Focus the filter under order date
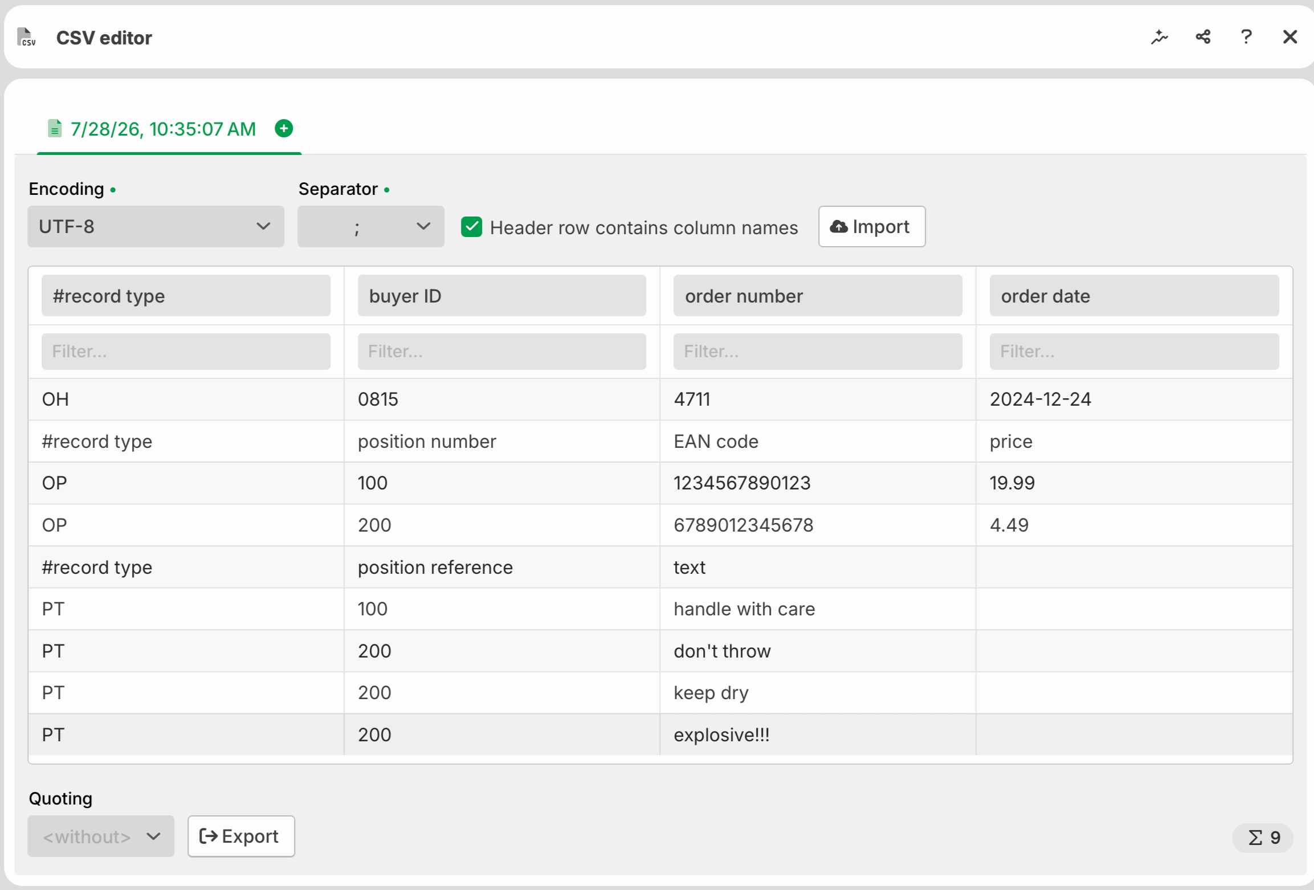 (x=1134, y=352)
